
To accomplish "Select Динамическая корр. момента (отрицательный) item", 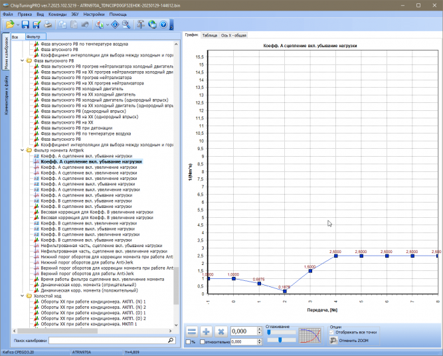I will click(88, 285).
